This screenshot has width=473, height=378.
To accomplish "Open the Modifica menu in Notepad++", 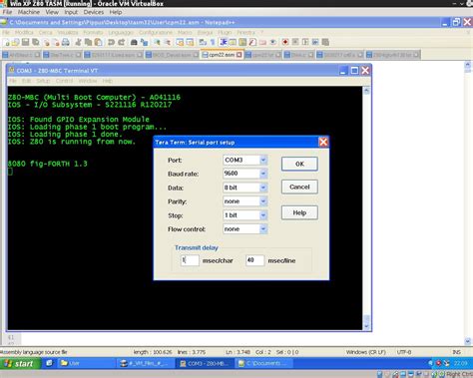I will pyautogui.click(x=24, y=32).
